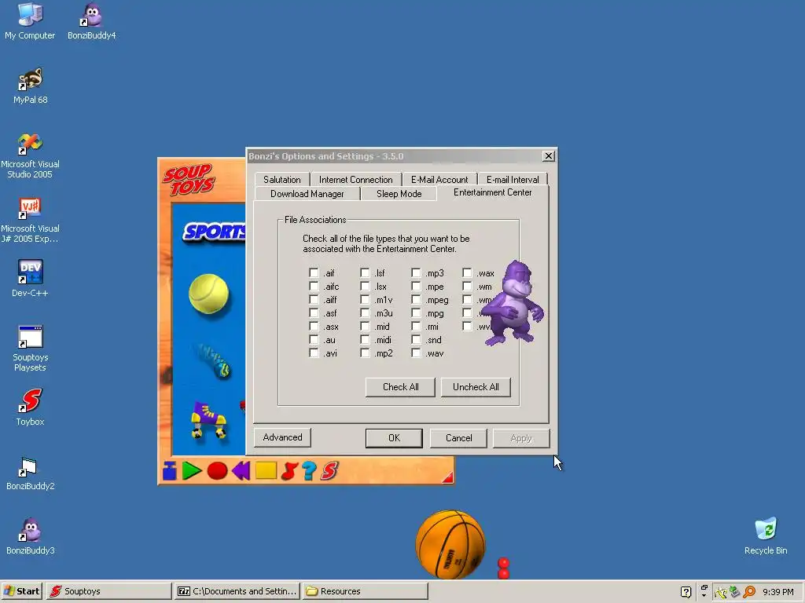805x603 pixels.
Task: Switch to the Download Manager tab
Action: coord(307,194)
